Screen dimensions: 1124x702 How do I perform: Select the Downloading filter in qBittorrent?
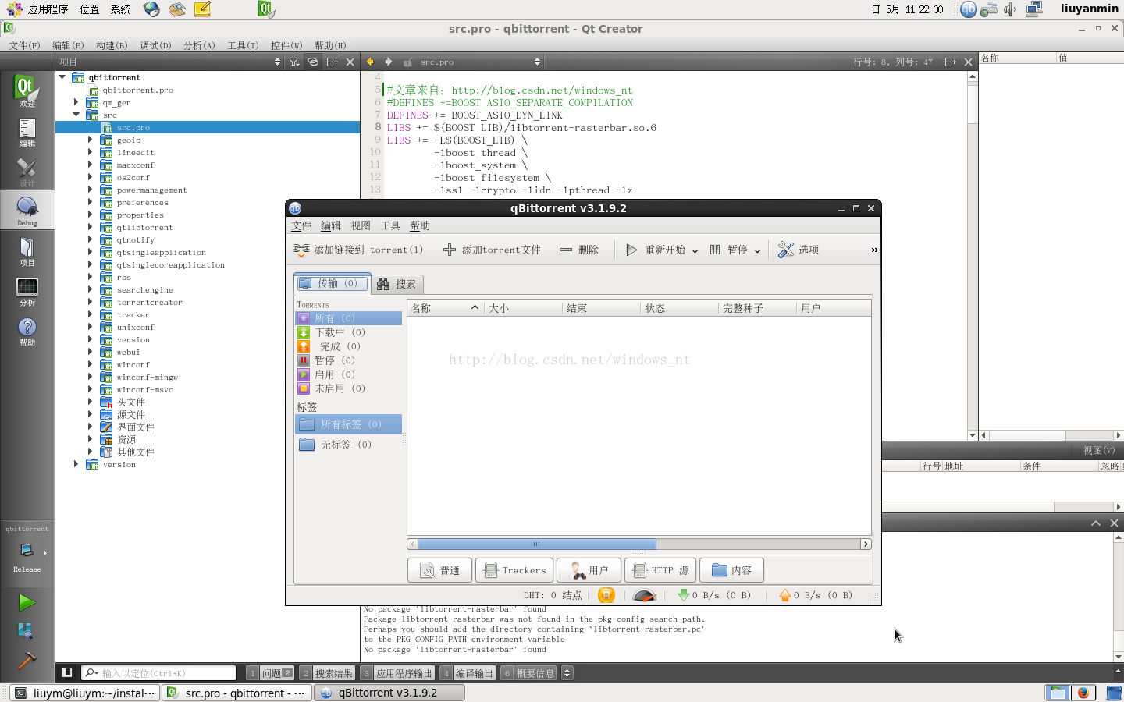[348, 332]
